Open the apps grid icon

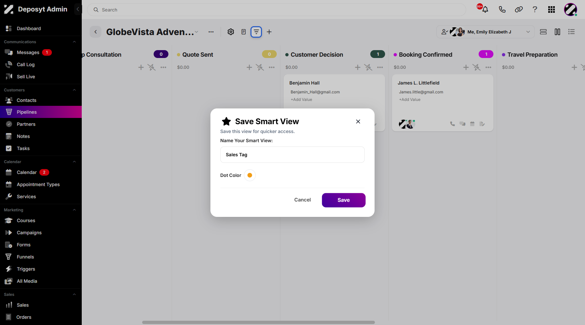pyautogui.click(x=551, y=10)
